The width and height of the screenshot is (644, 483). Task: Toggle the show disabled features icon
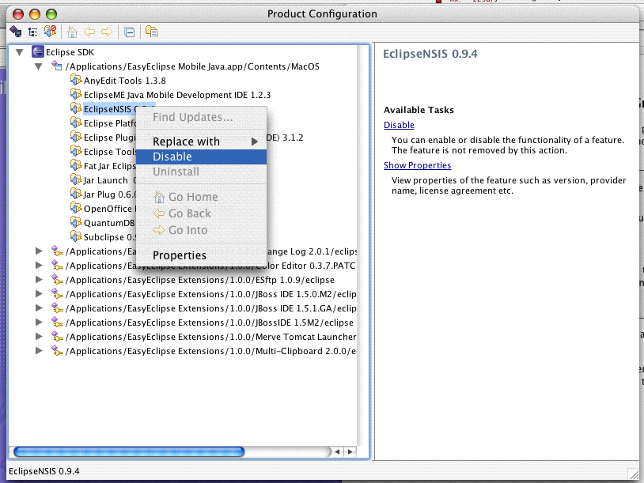[49, 32]
